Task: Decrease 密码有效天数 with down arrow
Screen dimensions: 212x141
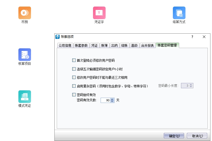Action: click(112, 101)
